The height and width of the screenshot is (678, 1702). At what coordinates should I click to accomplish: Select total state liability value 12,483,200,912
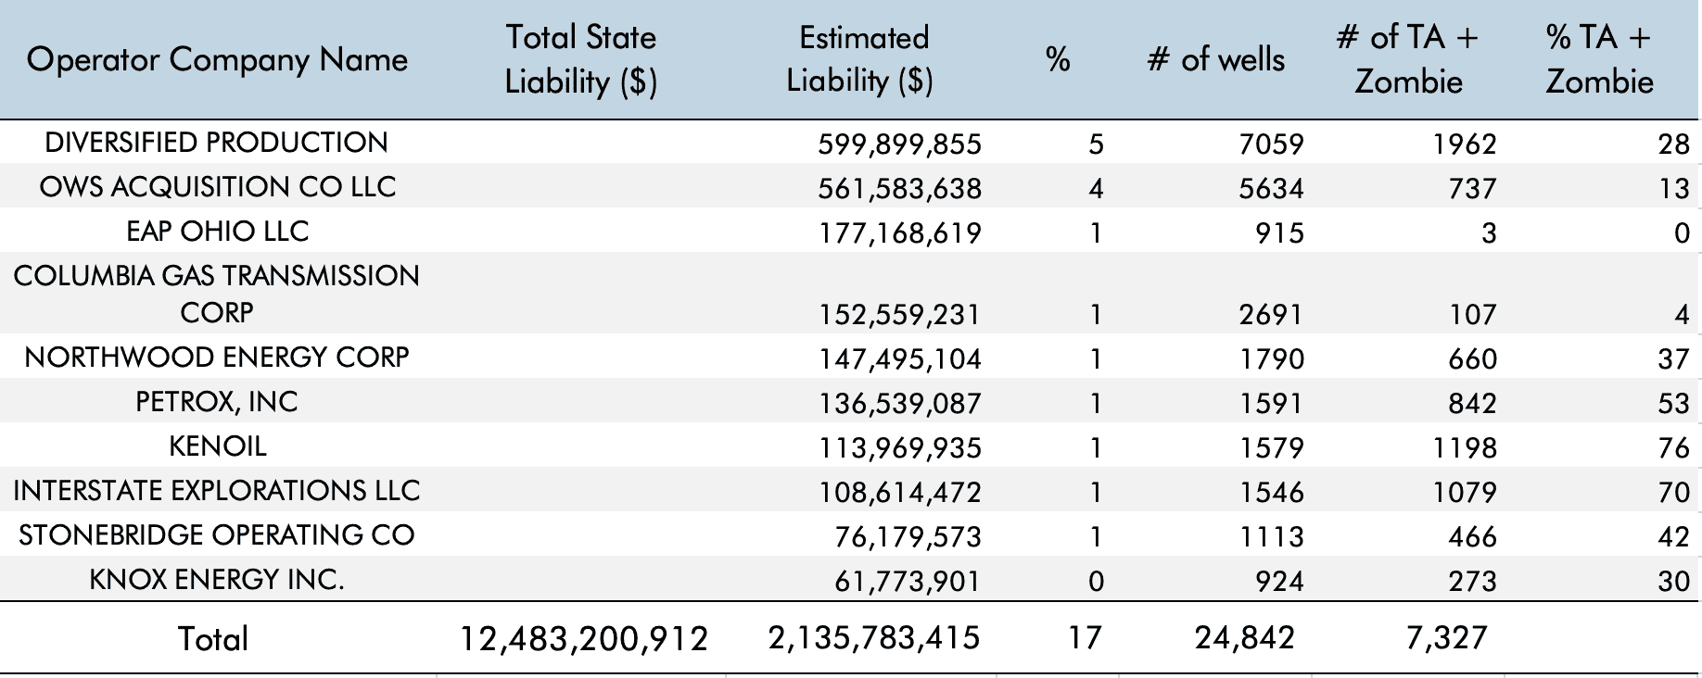[x=584, y=639]
